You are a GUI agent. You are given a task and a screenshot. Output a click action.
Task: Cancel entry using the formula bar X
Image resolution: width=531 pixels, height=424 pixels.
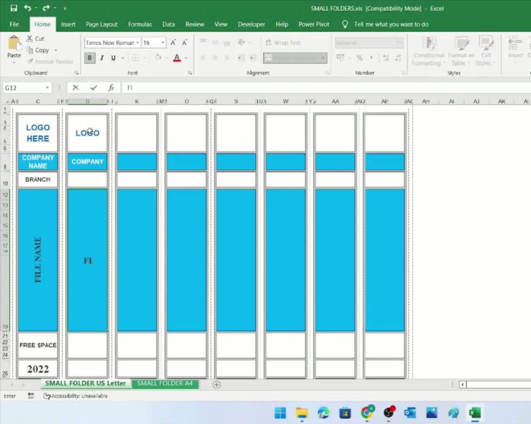pyautogui.click(x=76, y=88)
